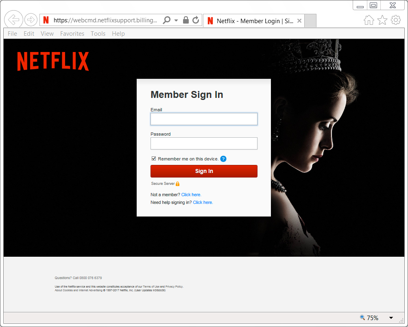Open About Cookies and Internet Advertising link

(79, 290)
